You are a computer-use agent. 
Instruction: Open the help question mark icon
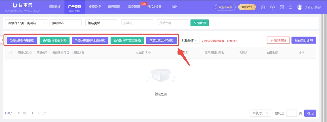click(272, 7)
